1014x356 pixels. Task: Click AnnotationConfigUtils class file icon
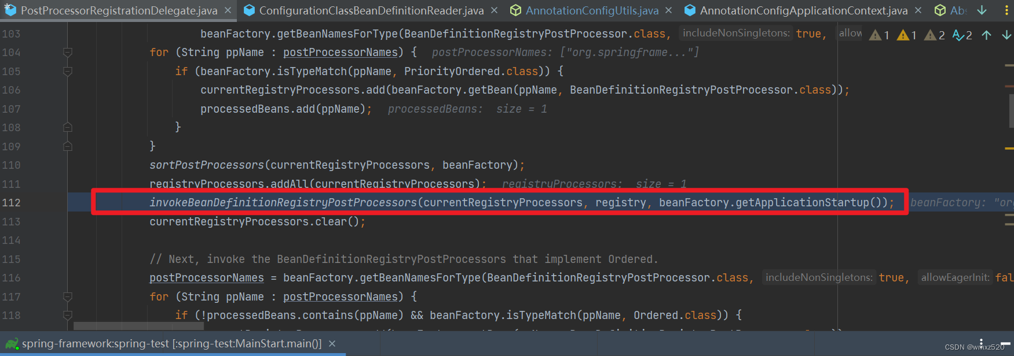coord(515,10)
